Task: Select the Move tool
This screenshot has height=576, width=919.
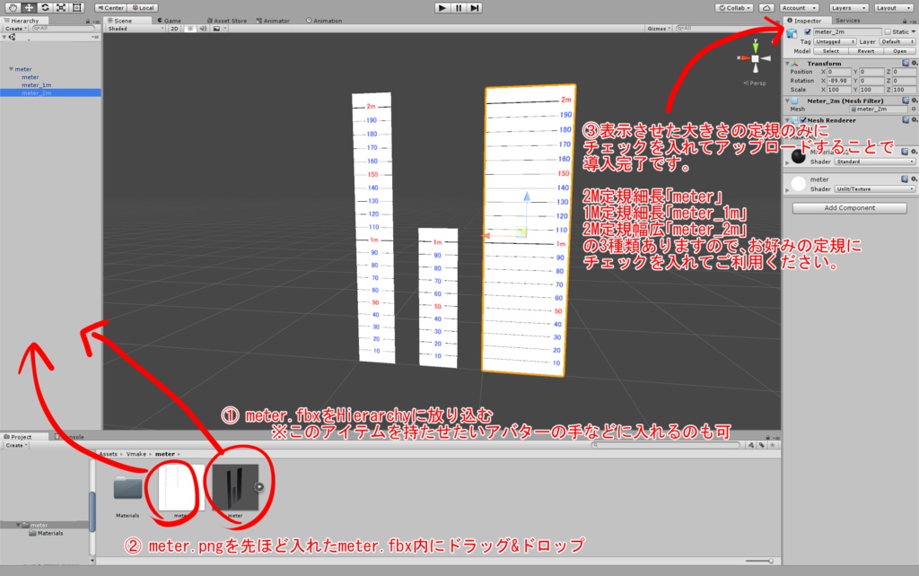Action: pos(29,7)
